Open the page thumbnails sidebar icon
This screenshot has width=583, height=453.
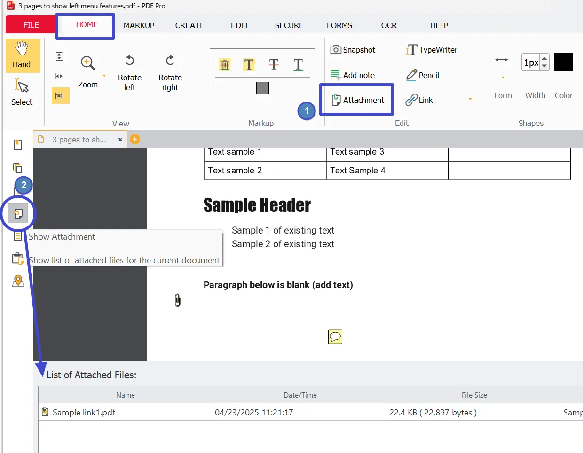[18, 168]
